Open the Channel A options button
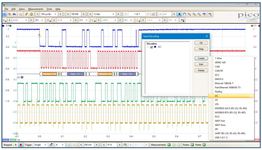Screen dimensions: 262x150 click(x=4, y=20)
